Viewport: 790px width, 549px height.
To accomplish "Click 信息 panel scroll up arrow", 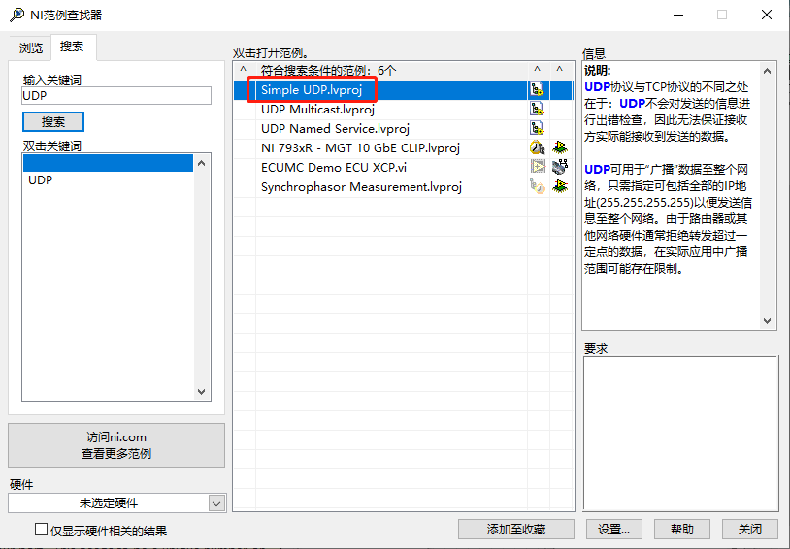I will [x=767, y=71].
